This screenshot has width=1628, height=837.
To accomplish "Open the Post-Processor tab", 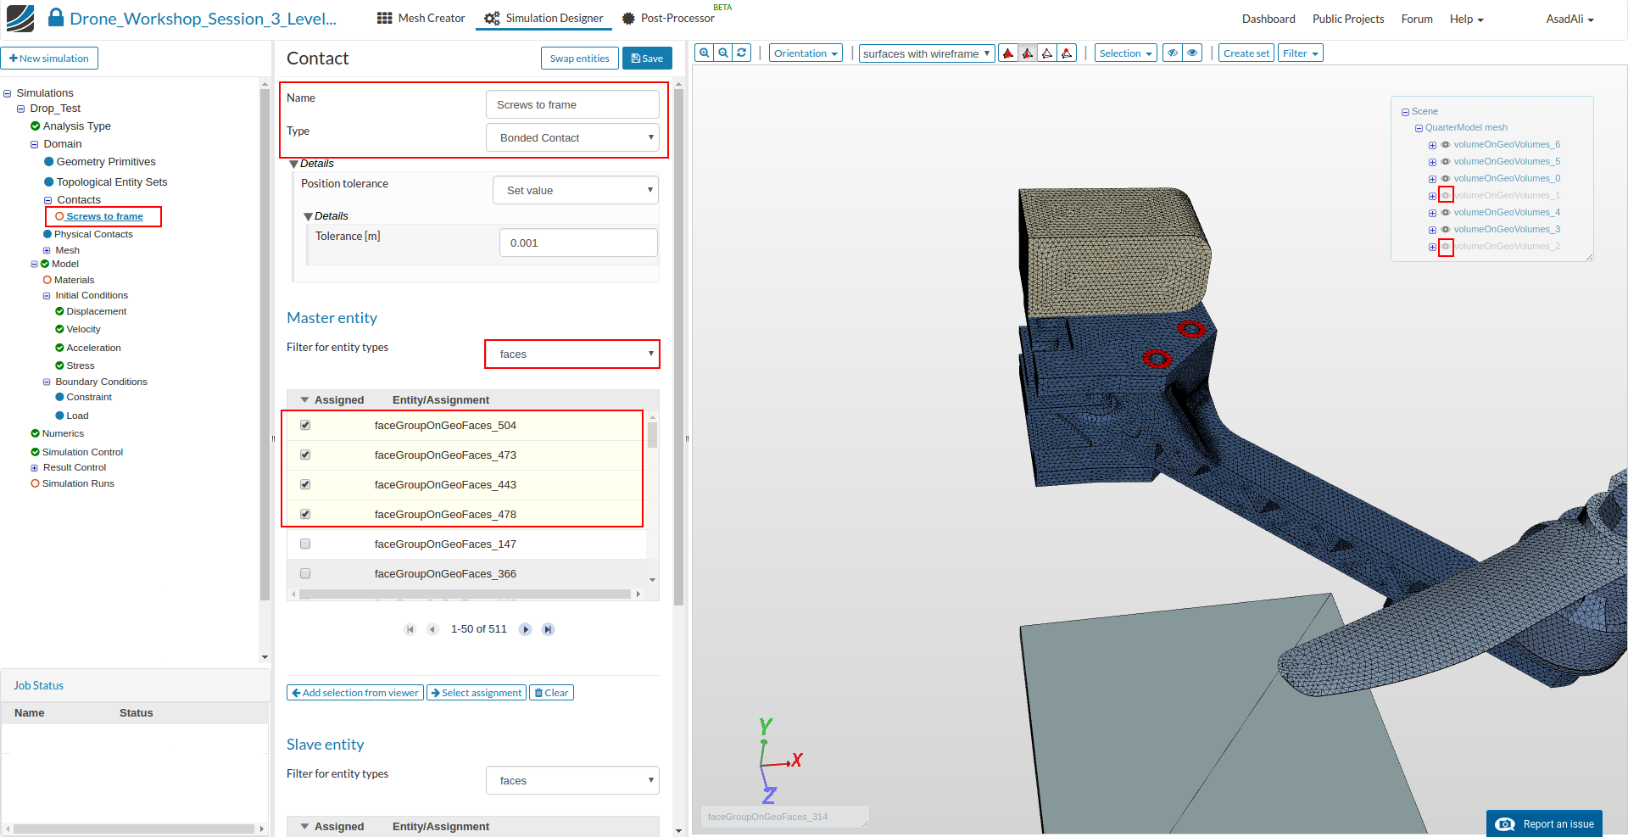I will [x=668, y=18].
